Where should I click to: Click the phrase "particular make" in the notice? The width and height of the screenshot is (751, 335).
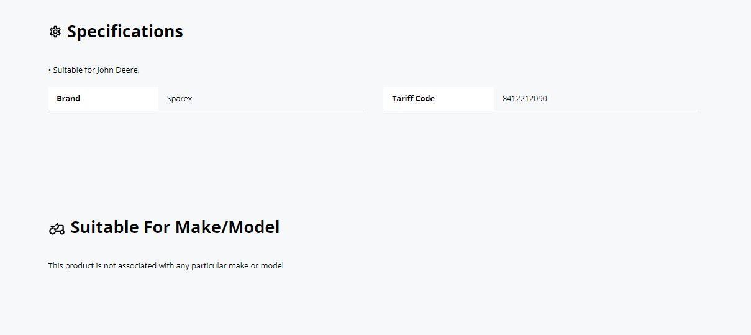coord(220,266)
